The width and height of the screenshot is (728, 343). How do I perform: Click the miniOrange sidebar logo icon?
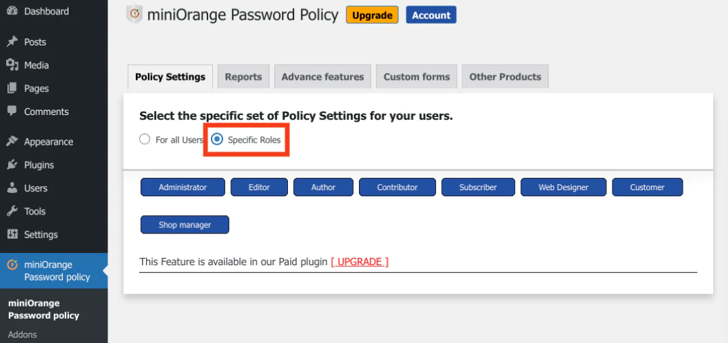[12, 265]
